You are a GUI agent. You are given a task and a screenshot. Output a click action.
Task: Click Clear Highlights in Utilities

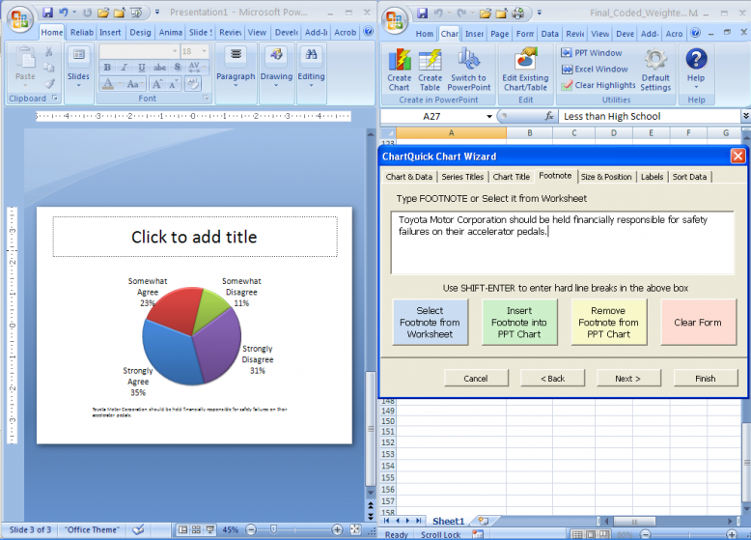(598, 85)
